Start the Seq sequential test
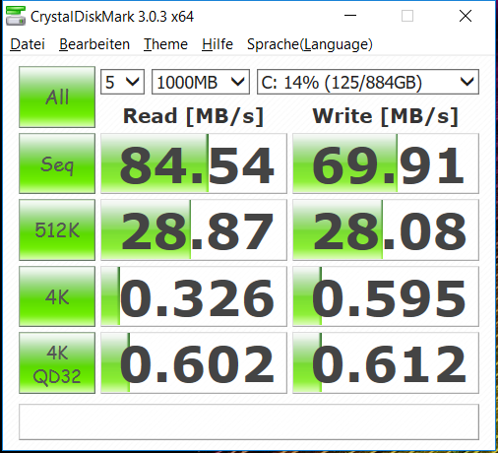Screen dimensions: 498x453 (x=57, y=163)
